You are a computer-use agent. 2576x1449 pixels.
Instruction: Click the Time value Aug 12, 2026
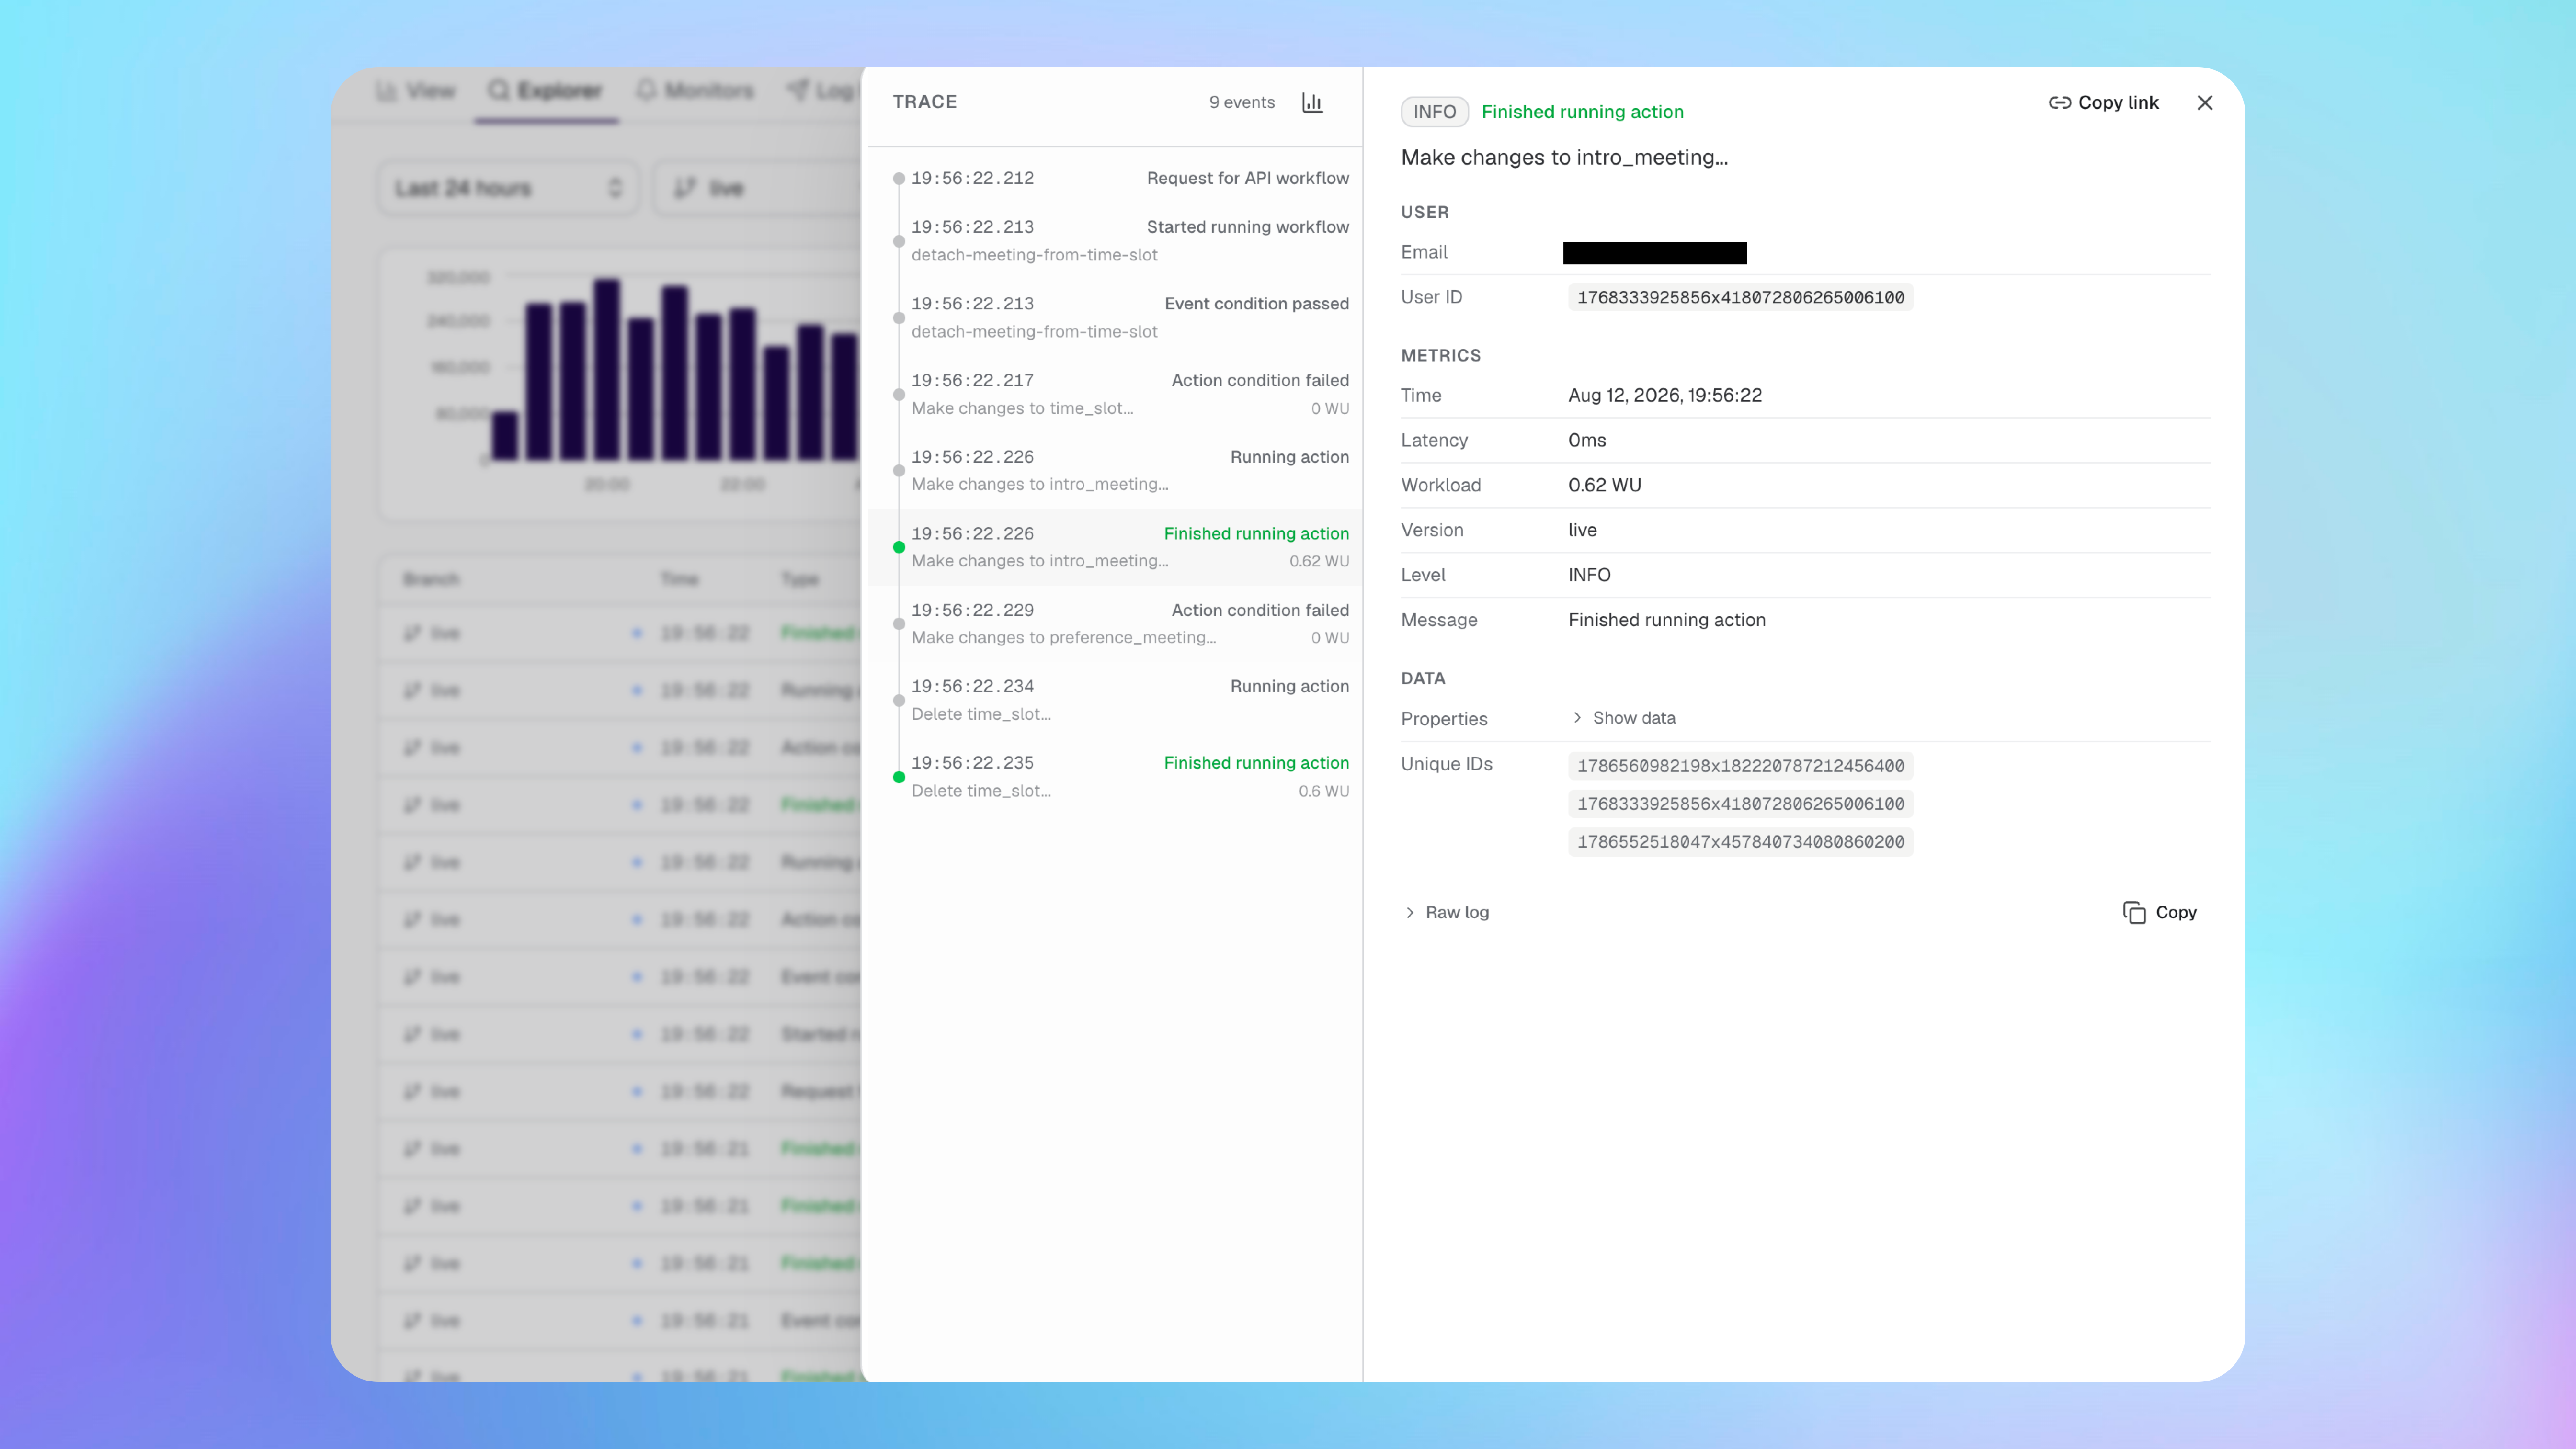click(1665, 395)
